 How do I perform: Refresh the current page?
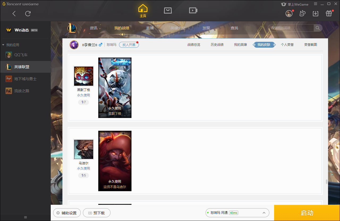click(x=28, y=14)
